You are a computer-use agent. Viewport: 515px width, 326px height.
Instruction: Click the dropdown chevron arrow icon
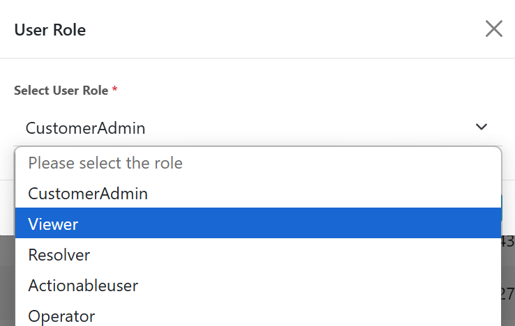pos(481,127)
